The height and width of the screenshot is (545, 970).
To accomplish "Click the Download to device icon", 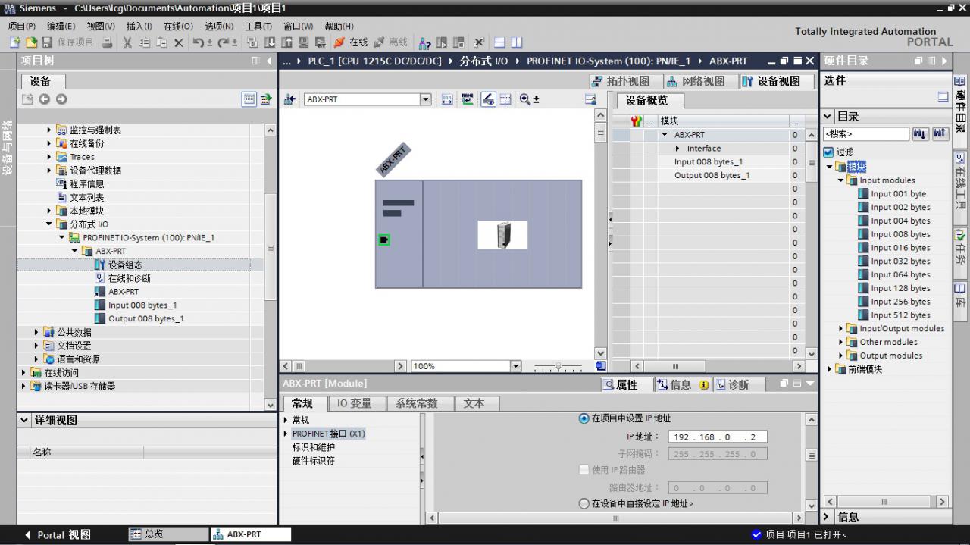I will pyautogui.click(x=271, y=42).
